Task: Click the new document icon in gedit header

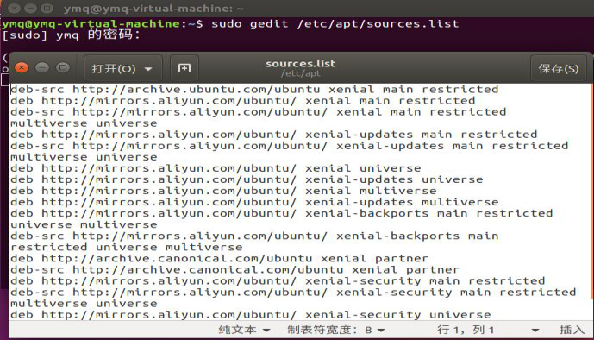Action: tap(184, 68)
